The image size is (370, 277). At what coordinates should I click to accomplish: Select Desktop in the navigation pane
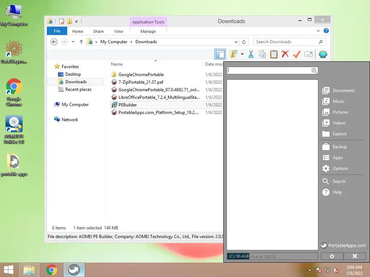[x=73, y=74]
